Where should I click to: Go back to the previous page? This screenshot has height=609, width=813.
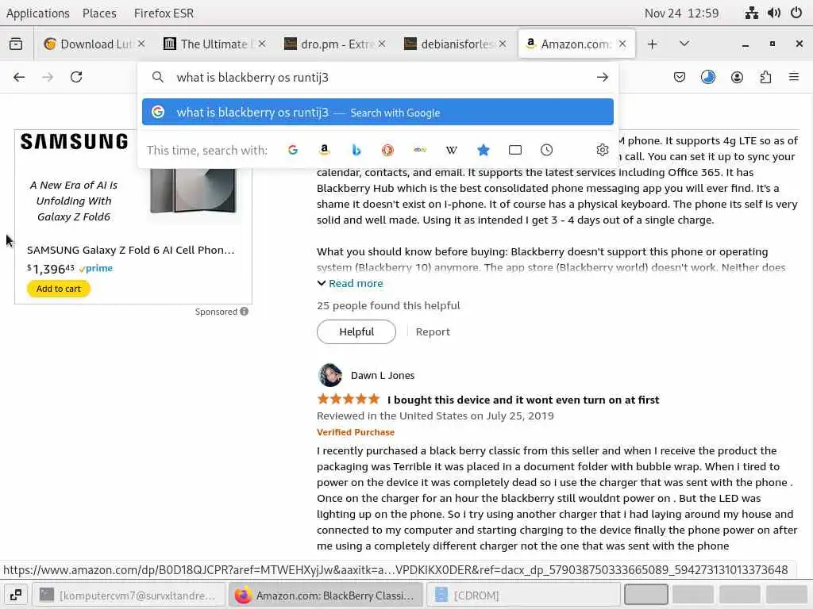19,77
